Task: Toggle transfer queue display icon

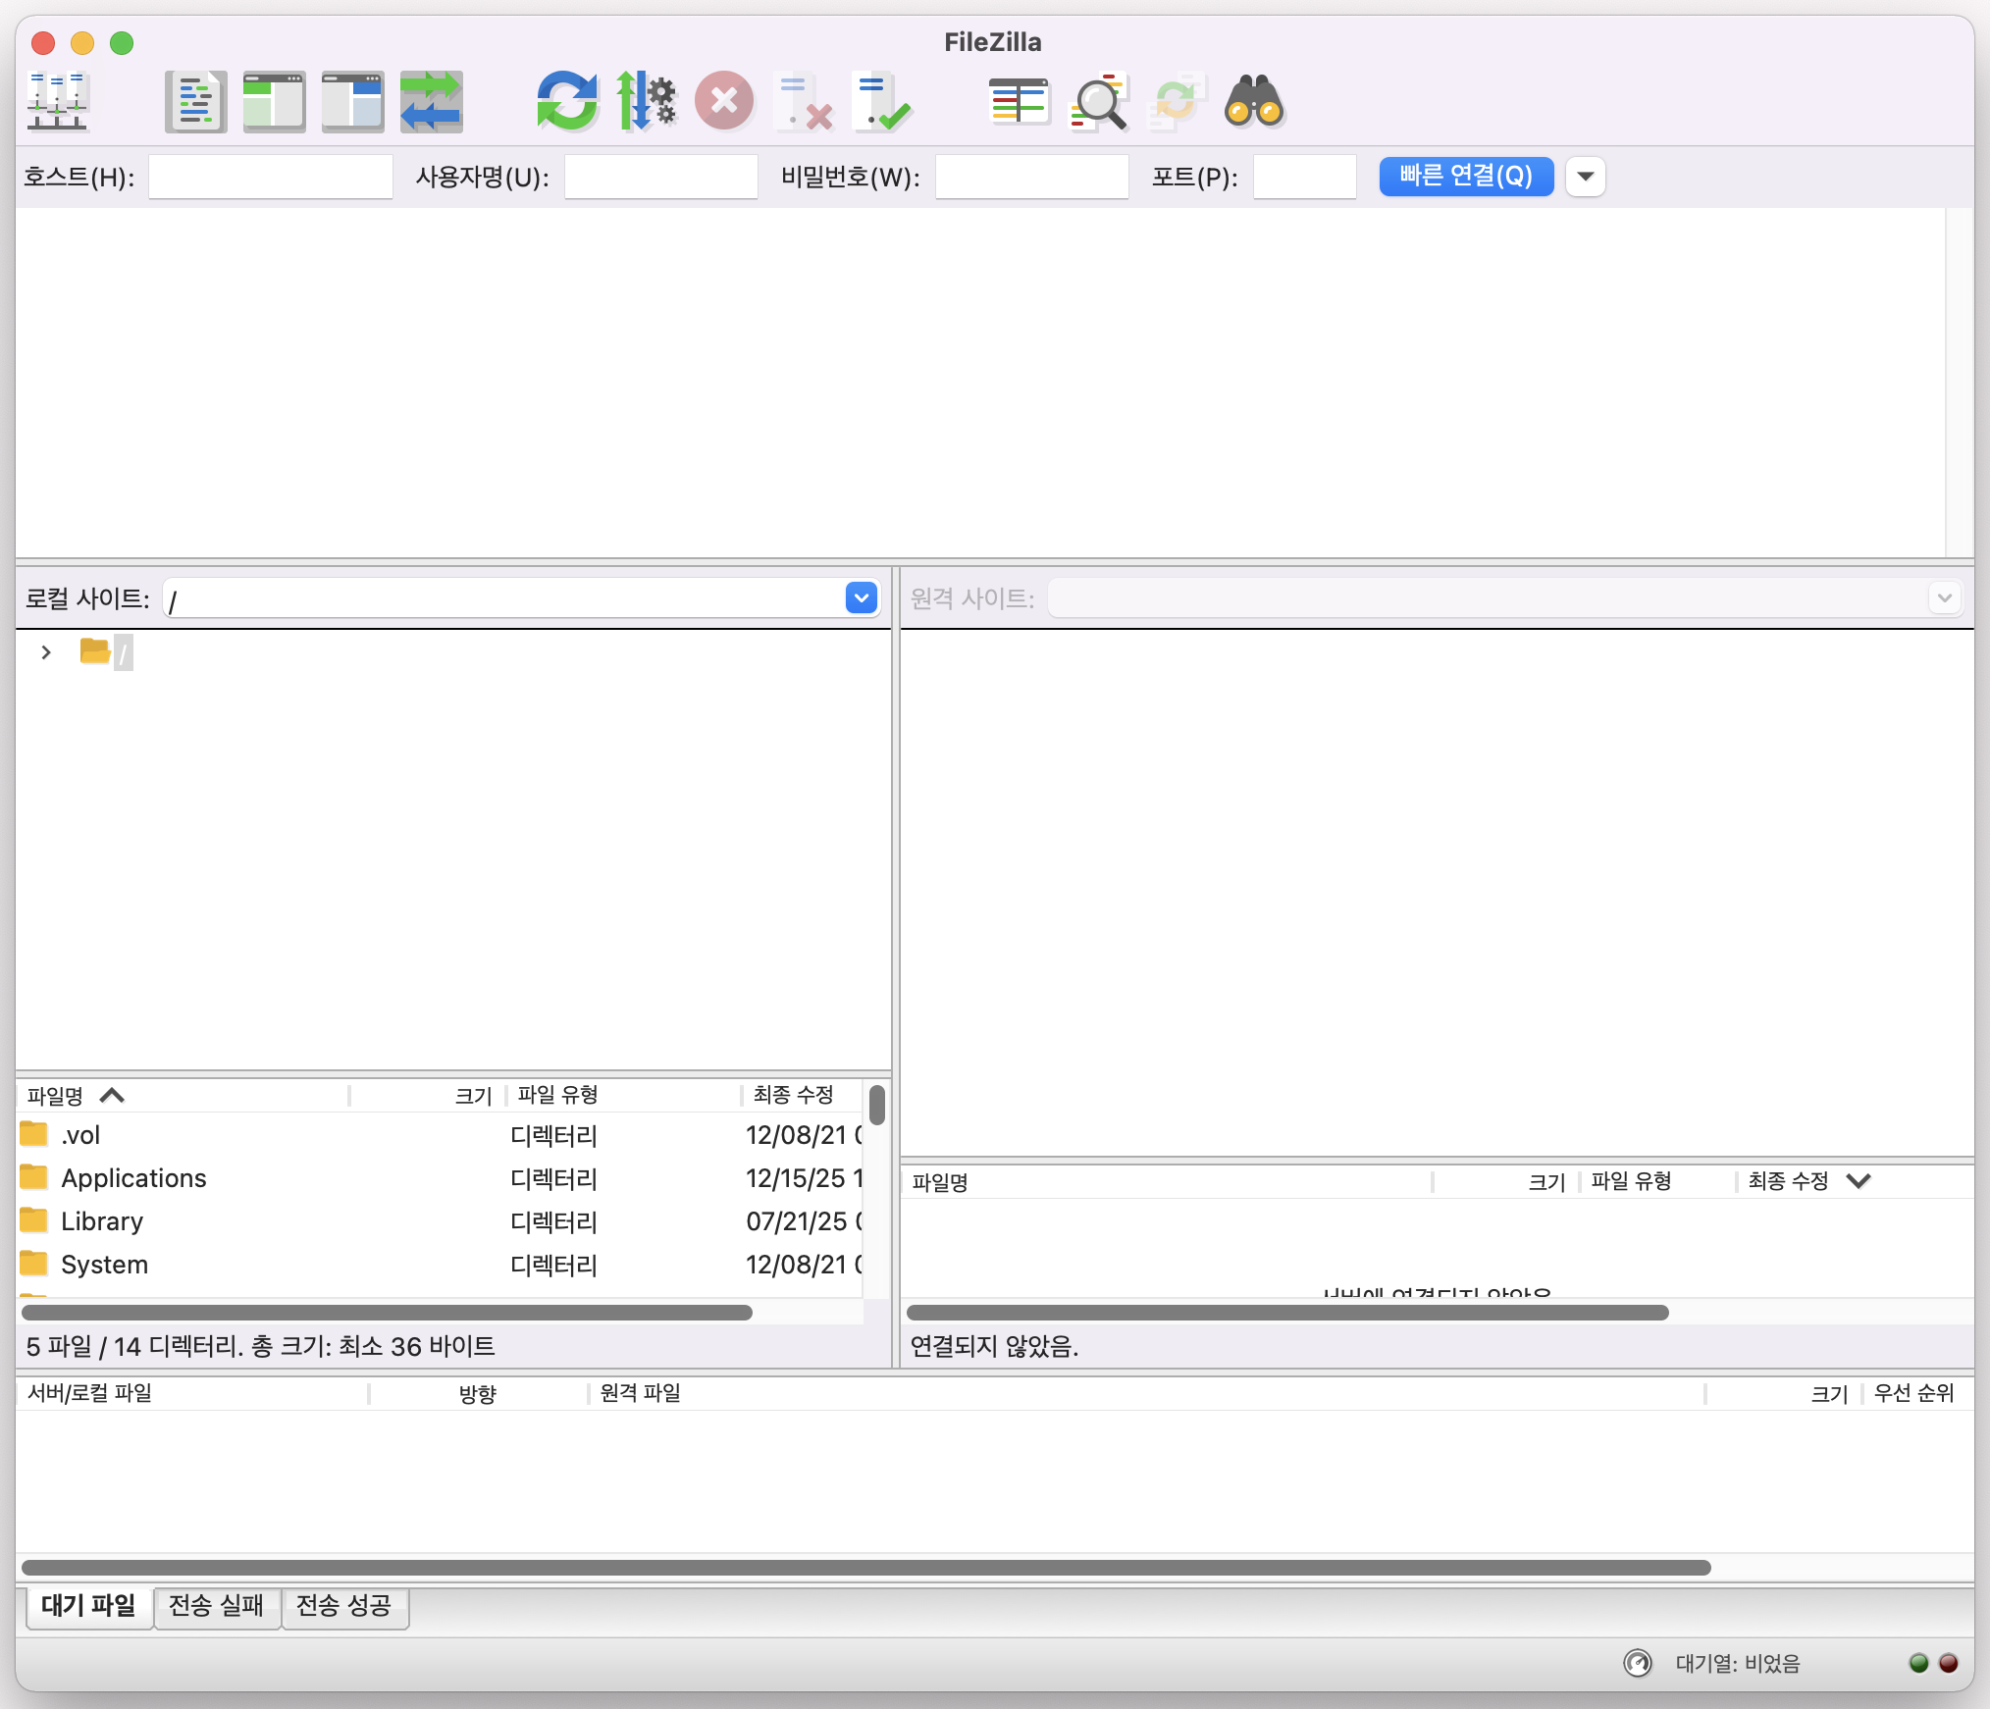Action: pos(431,102)
